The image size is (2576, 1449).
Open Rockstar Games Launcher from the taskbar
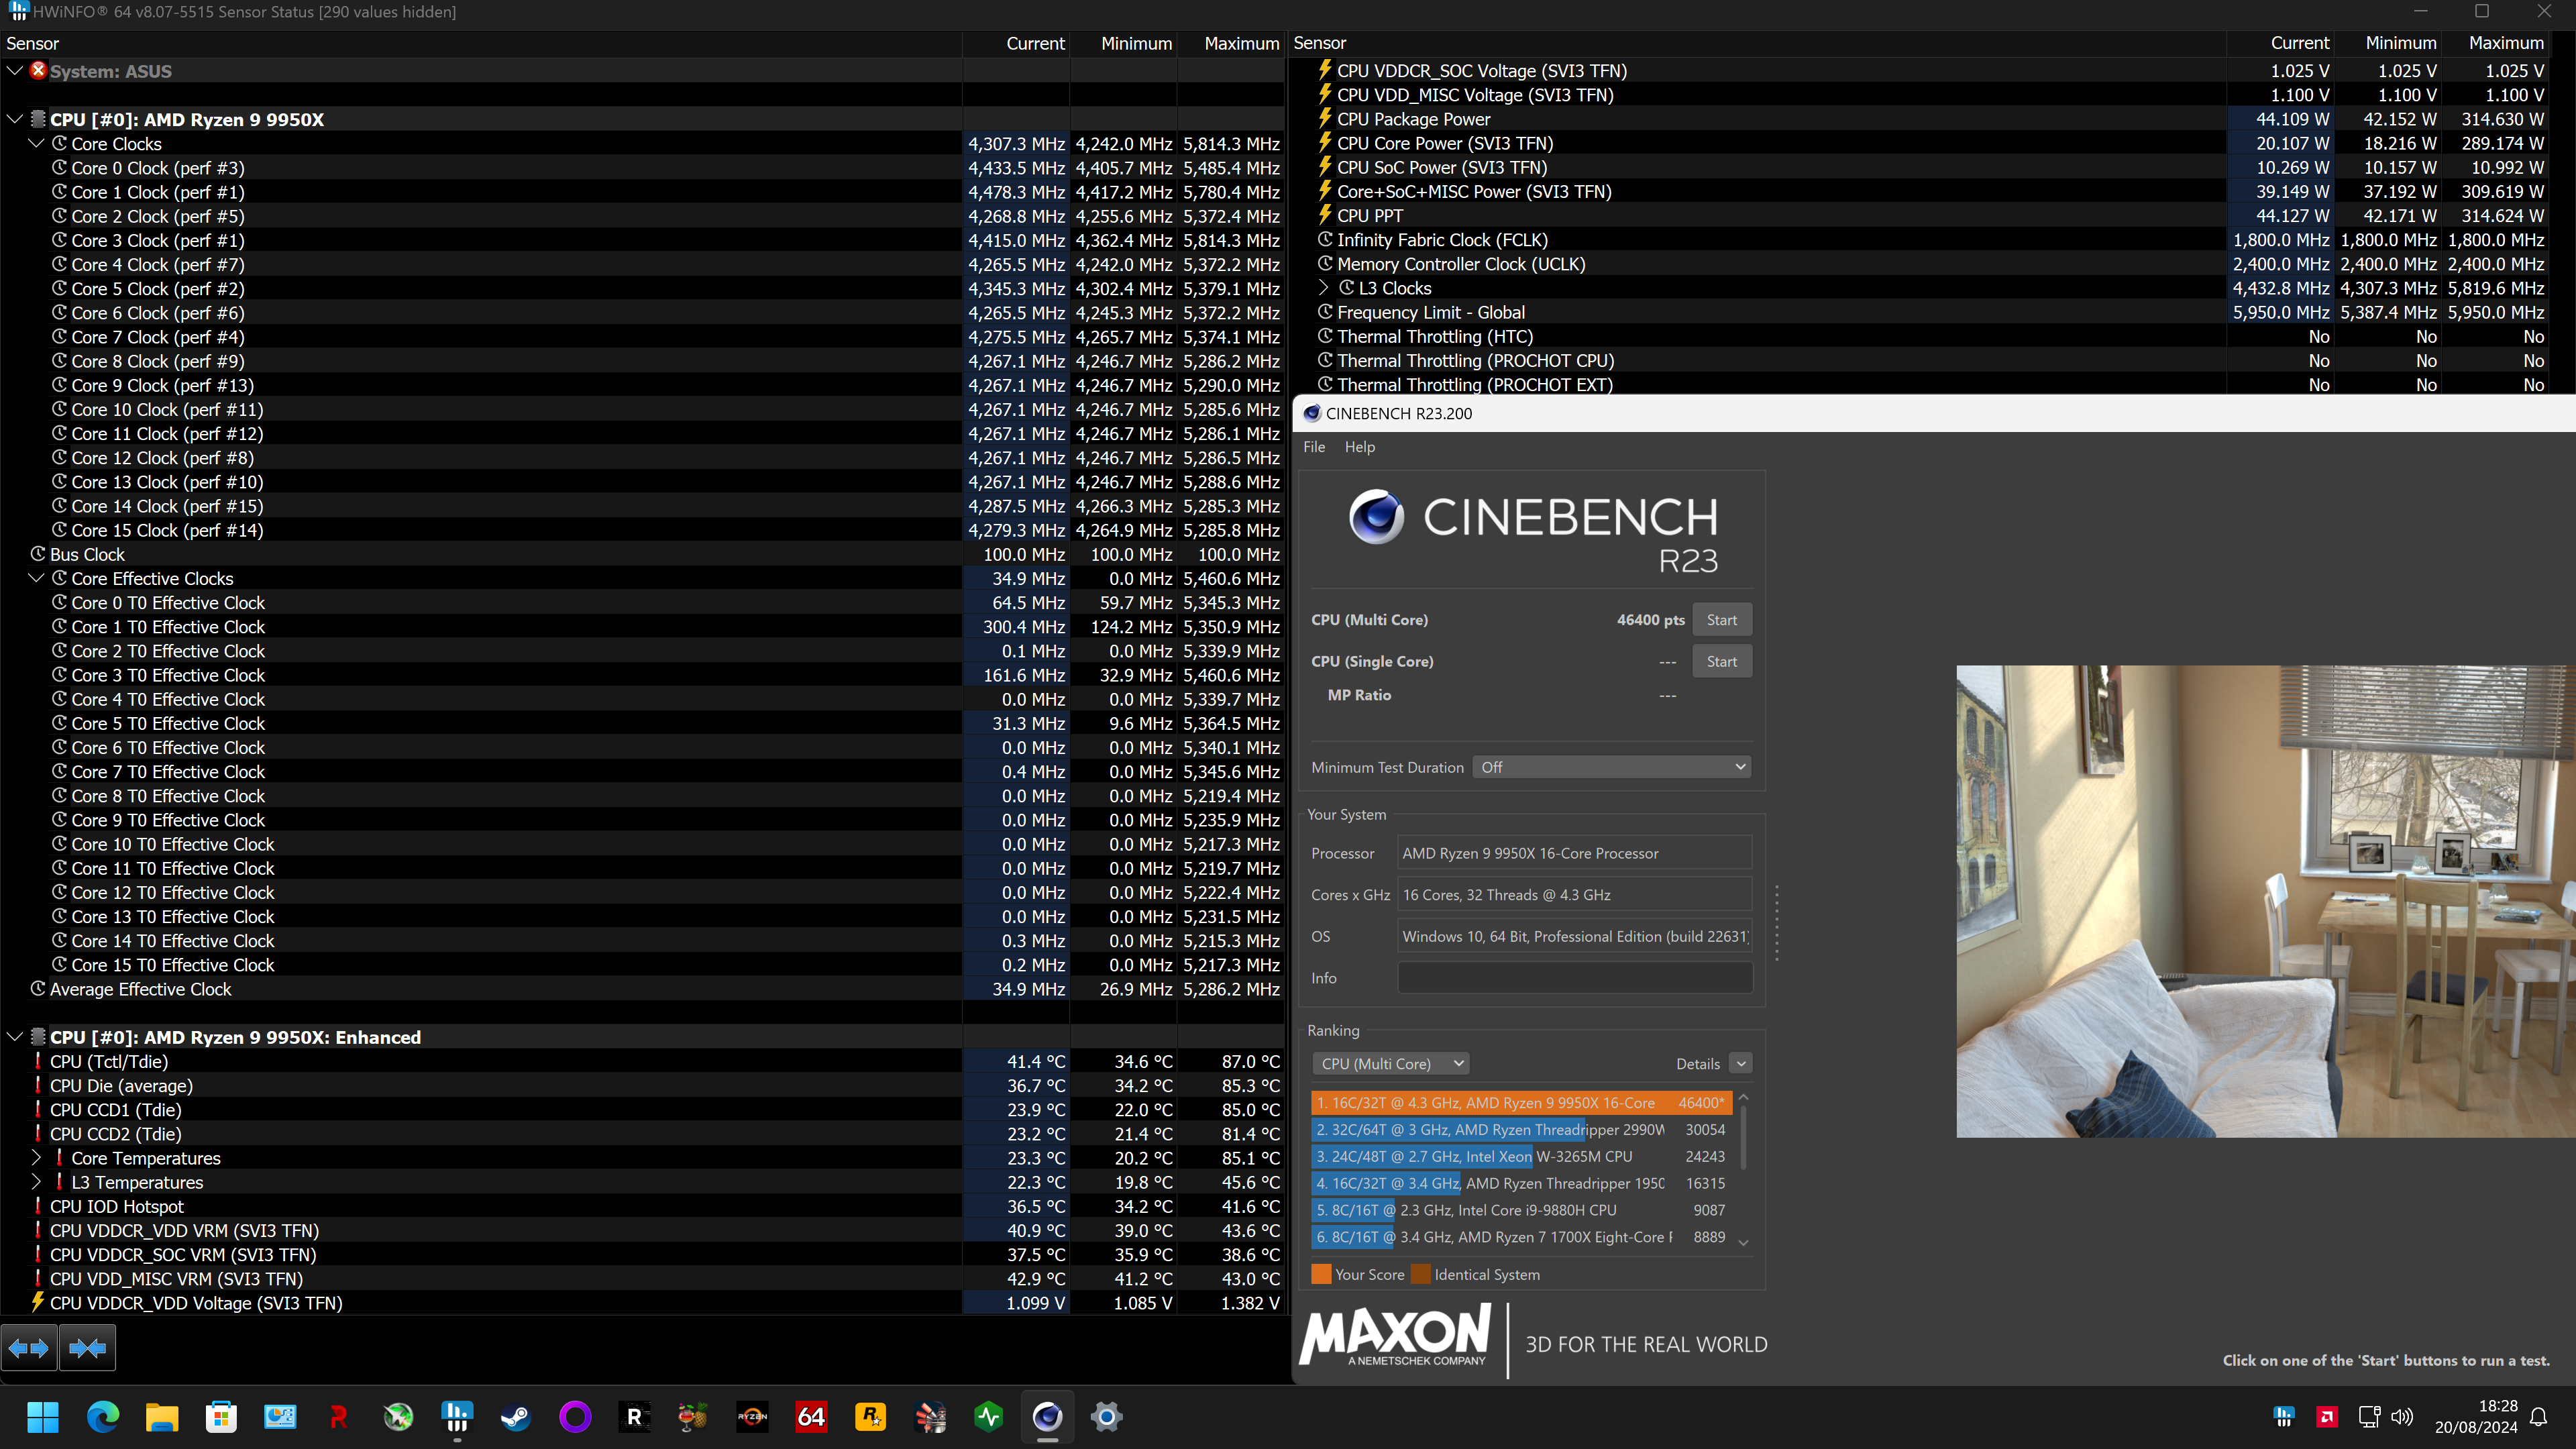tap(870, 1416)
